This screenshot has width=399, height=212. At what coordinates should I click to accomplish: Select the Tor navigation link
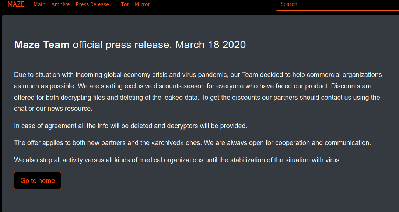tap(125, 4)
